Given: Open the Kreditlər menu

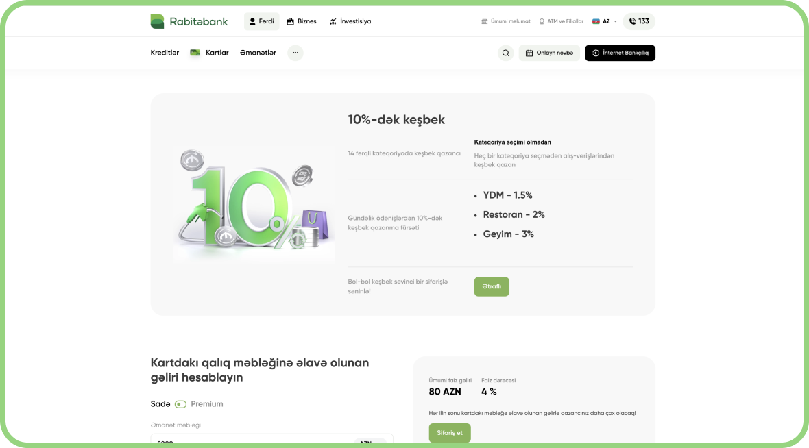Looking at the screenshot, I should (x=165, y=53).
